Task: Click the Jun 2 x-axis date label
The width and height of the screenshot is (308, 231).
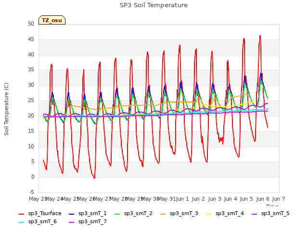Action: [x=198, y=199]
